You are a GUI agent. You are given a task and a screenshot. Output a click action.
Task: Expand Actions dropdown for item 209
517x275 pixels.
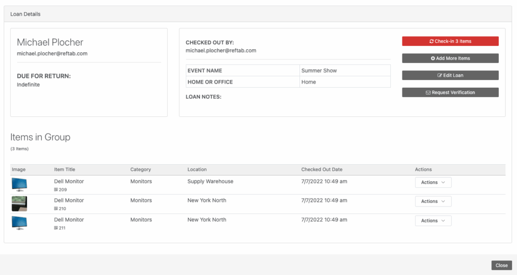tap(433, 182)
